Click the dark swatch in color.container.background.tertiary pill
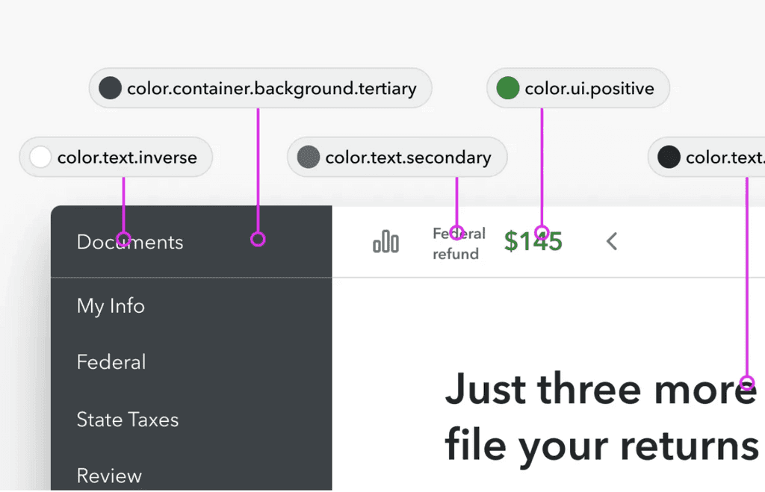Viewport: 765px width, 492px height. click(x=110, y=87)
